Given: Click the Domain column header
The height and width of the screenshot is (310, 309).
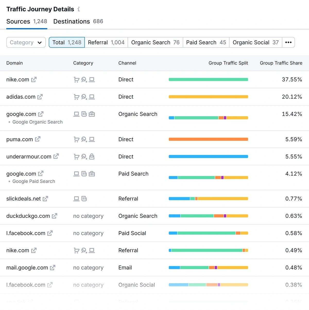Looking at the screenshot, I should [x=15, y=63].
